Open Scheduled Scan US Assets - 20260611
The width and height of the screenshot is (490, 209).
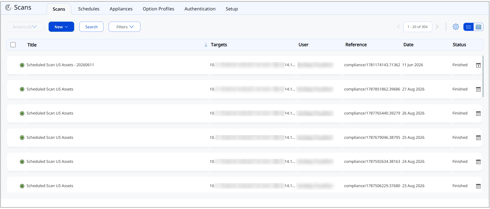(x=60, y=65)
